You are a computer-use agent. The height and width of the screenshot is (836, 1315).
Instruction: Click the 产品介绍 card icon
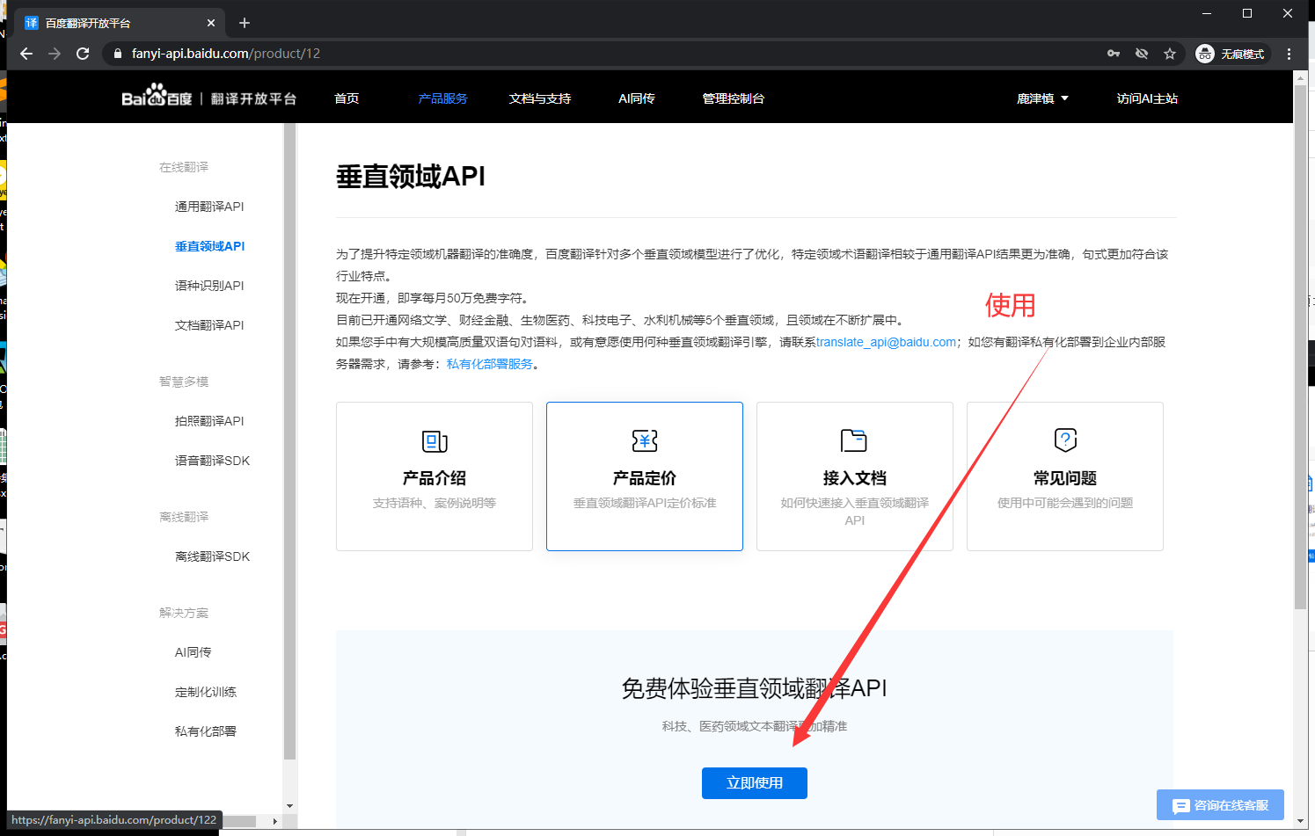tap(435, 440)
